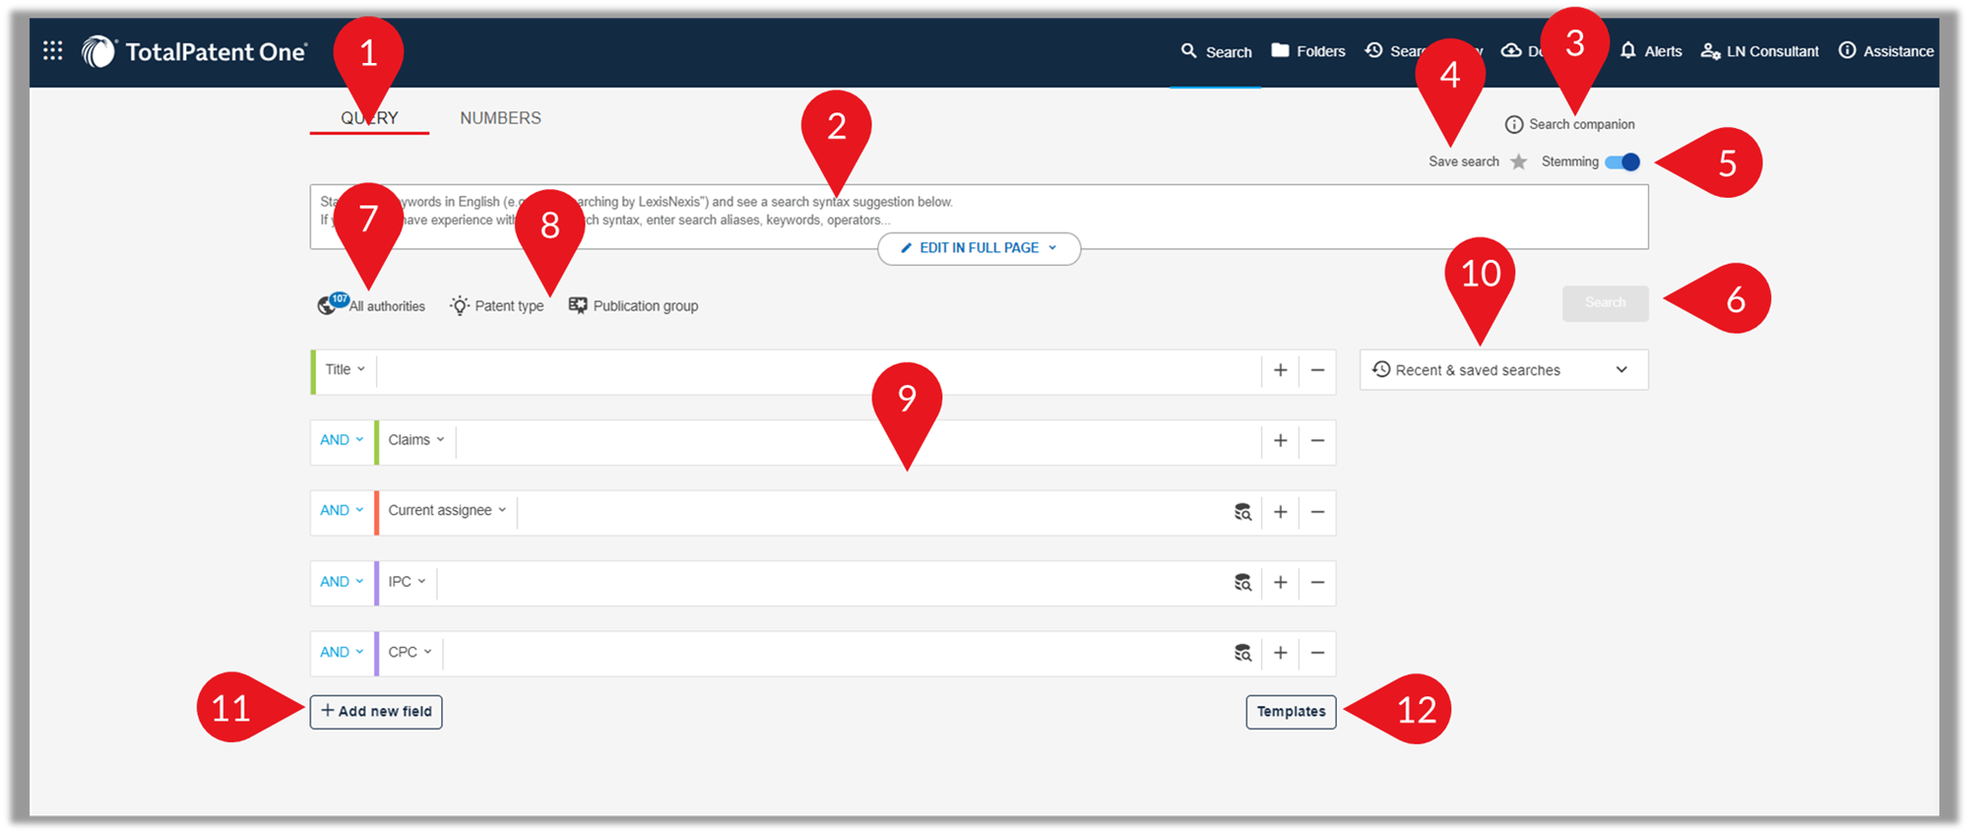1969x834 pixels.
Task: Change the AND operator for IPC row
Action: coord(342,582)
